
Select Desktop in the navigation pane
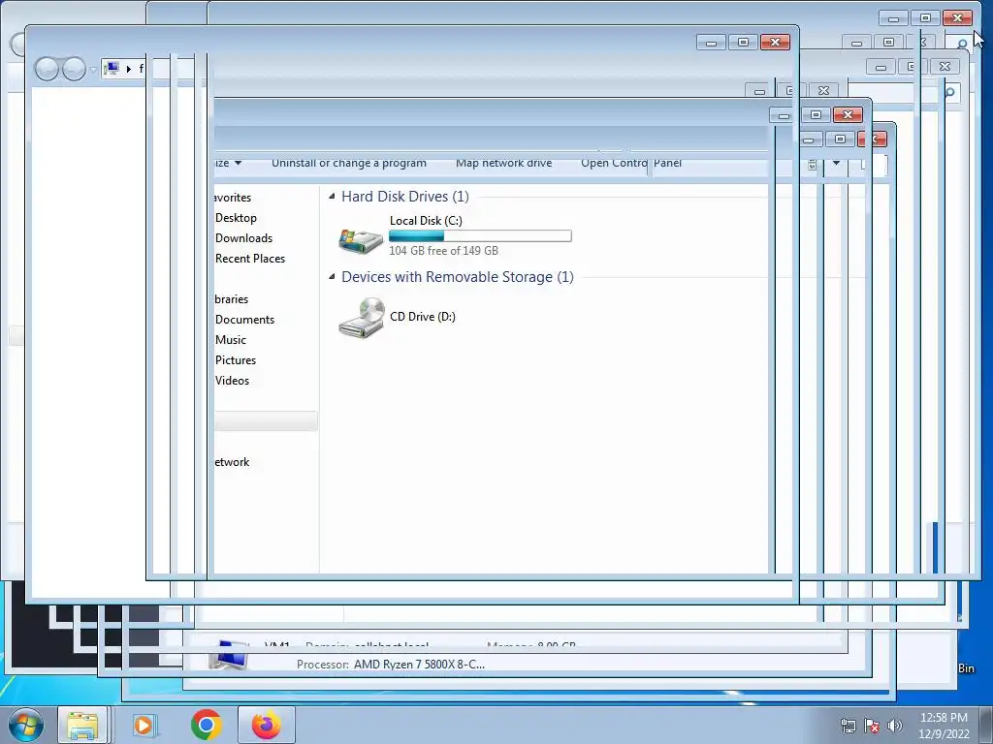pyautogui.click(x=237, y=218)
